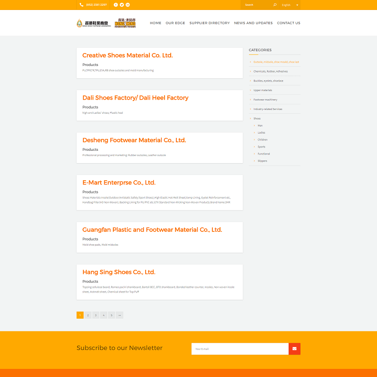Select Outsole, midsole, shoe mould category

(276, 62)
